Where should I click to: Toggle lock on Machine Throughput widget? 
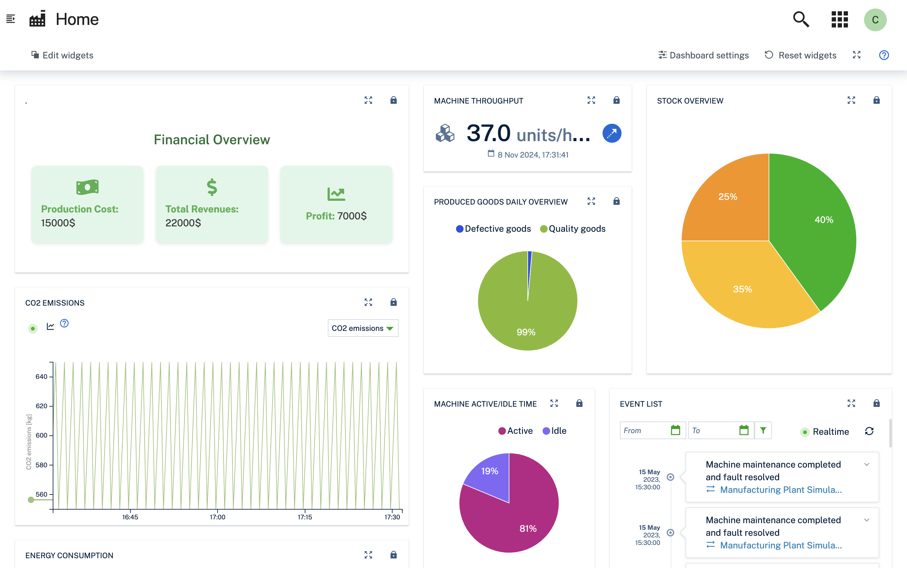[x=616, y=100]
